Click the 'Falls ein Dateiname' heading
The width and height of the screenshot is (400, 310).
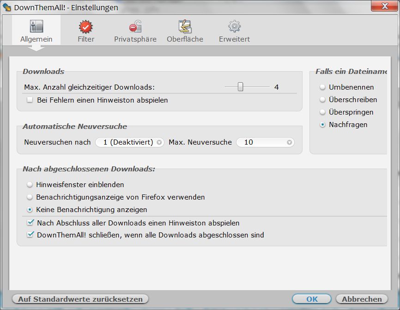(352, 72)
